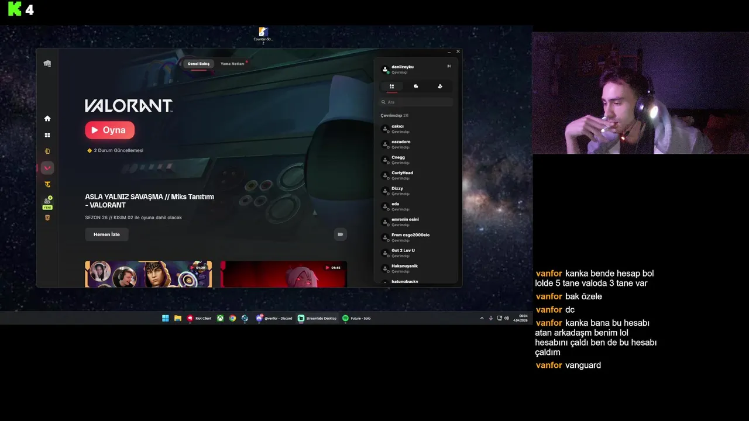Image resolution: width=749 pixels, height=421 pixels.
Task: Open the add friend tab icon
Action: click(440, 87)
